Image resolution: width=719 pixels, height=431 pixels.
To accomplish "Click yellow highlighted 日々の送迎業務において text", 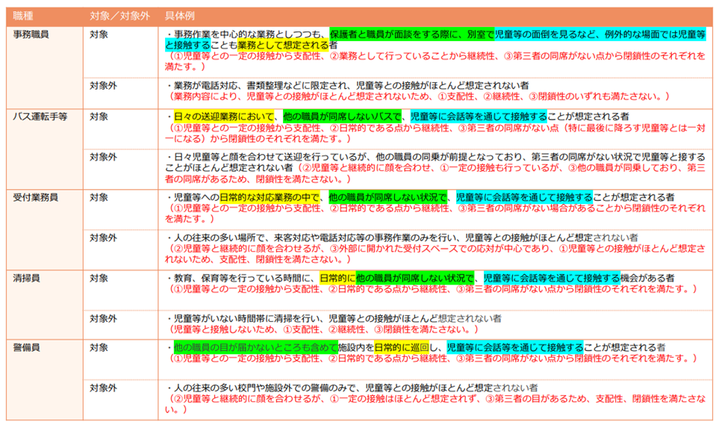I will pos(222,117).
